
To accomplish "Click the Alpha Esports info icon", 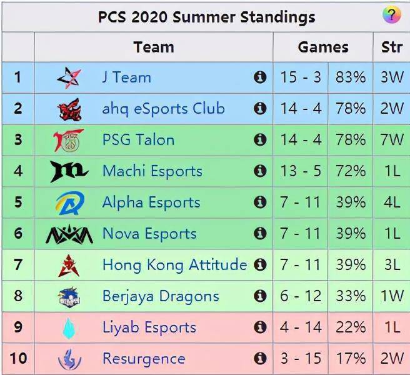I will click(x=260, y=202).
